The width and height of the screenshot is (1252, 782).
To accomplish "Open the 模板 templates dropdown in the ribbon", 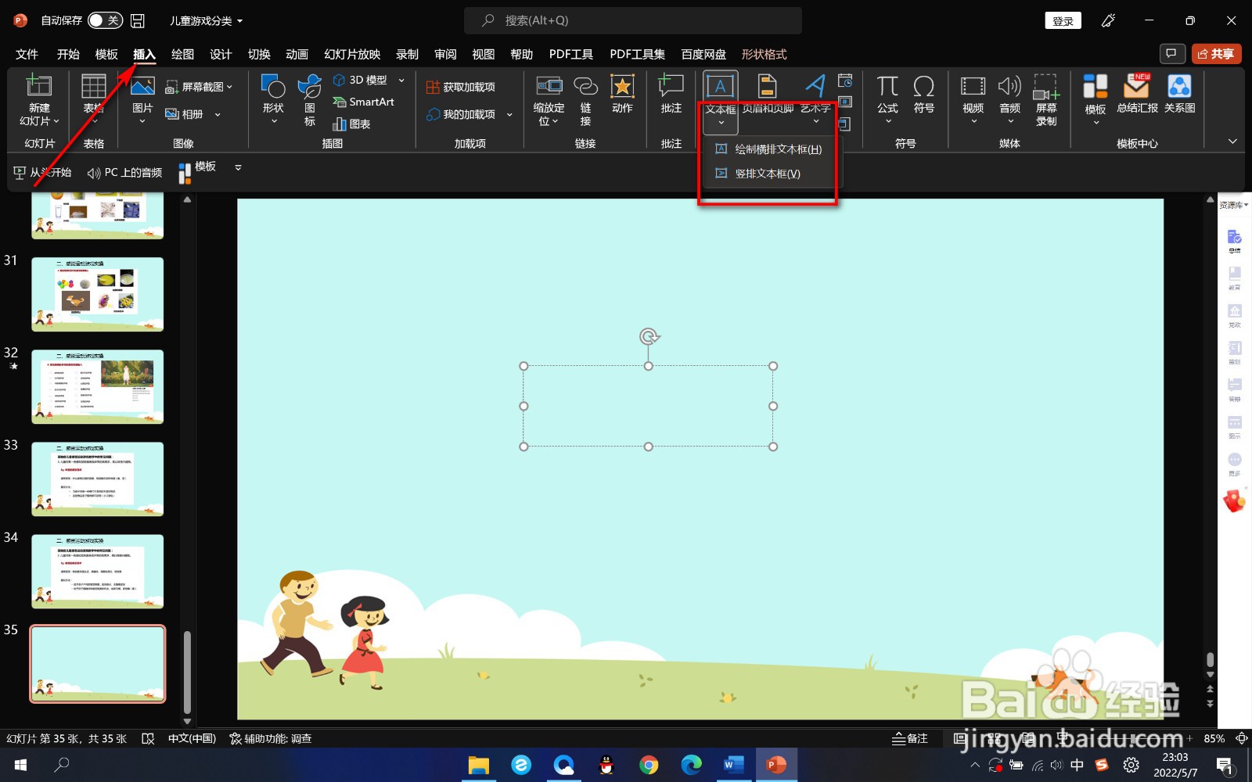I will pyautogui.click(x=1095, y=99).
